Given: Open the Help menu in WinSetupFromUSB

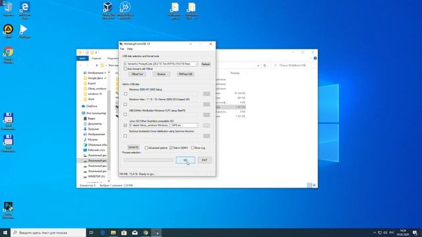Looking at the screenshot, I should coord(130,49).
